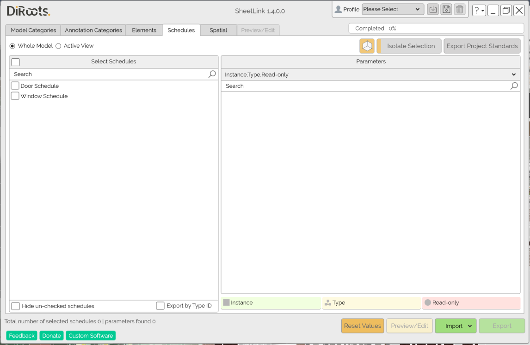
Task: Open the Please Select profile dropdown
Action: [x=393, y=9]
